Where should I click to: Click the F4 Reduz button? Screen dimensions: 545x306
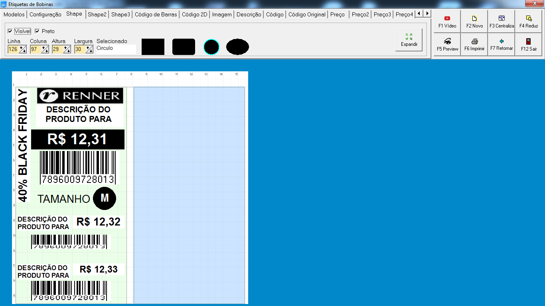(x=528, y=22)
